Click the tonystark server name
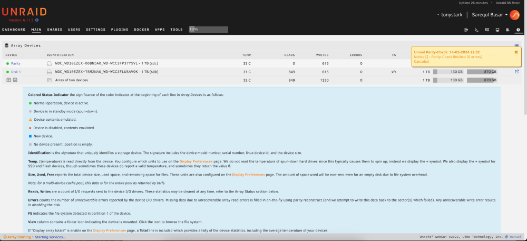 point(452,15)
